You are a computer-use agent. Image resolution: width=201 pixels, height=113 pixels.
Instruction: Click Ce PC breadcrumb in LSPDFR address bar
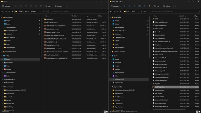[21, 12]
